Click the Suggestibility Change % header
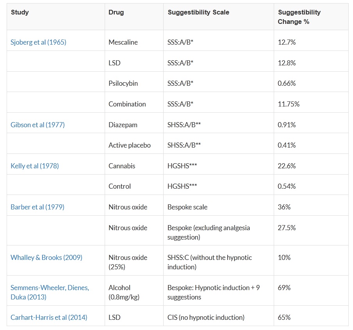 299,17
